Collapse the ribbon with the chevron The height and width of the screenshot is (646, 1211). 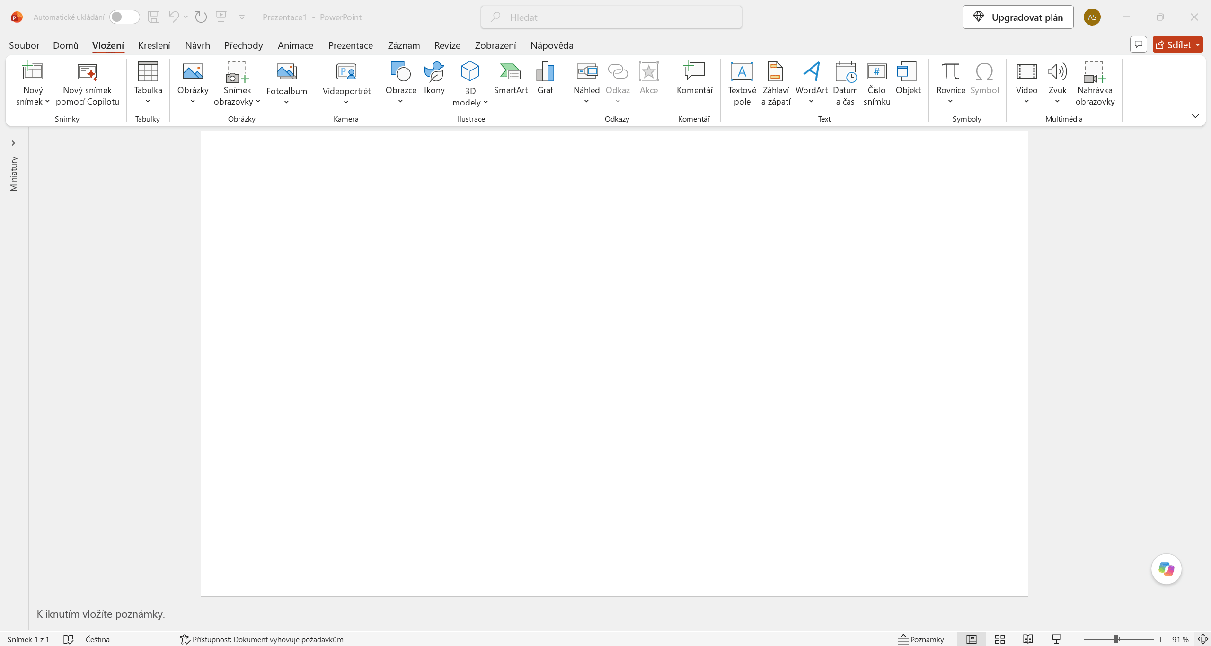[1195, 116]
